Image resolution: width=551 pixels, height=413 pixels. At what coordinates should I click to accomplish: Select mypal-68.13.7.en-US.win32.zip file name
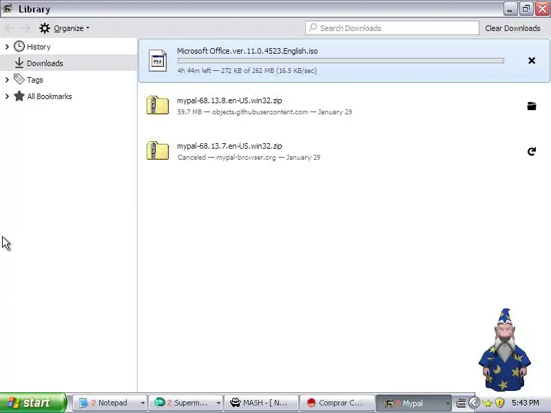point(229,146)
